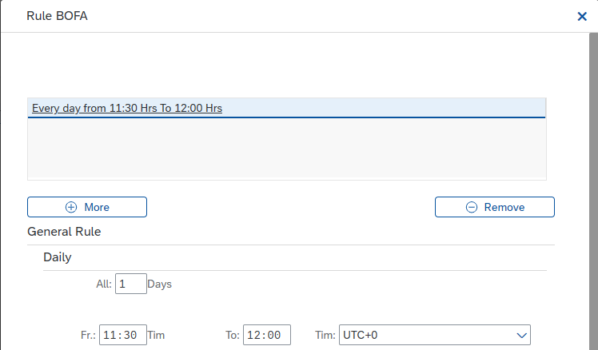Click the minus icon in Remove button
Image resolution: width=598 pixels, height=350 pixels.
472,207
